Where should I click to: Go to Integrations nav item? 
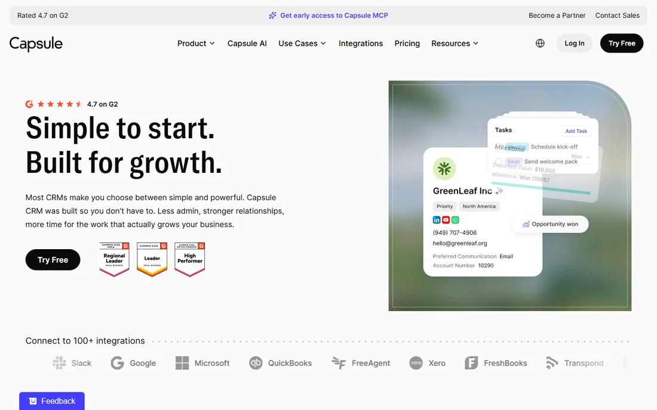(x=361, y=44)
